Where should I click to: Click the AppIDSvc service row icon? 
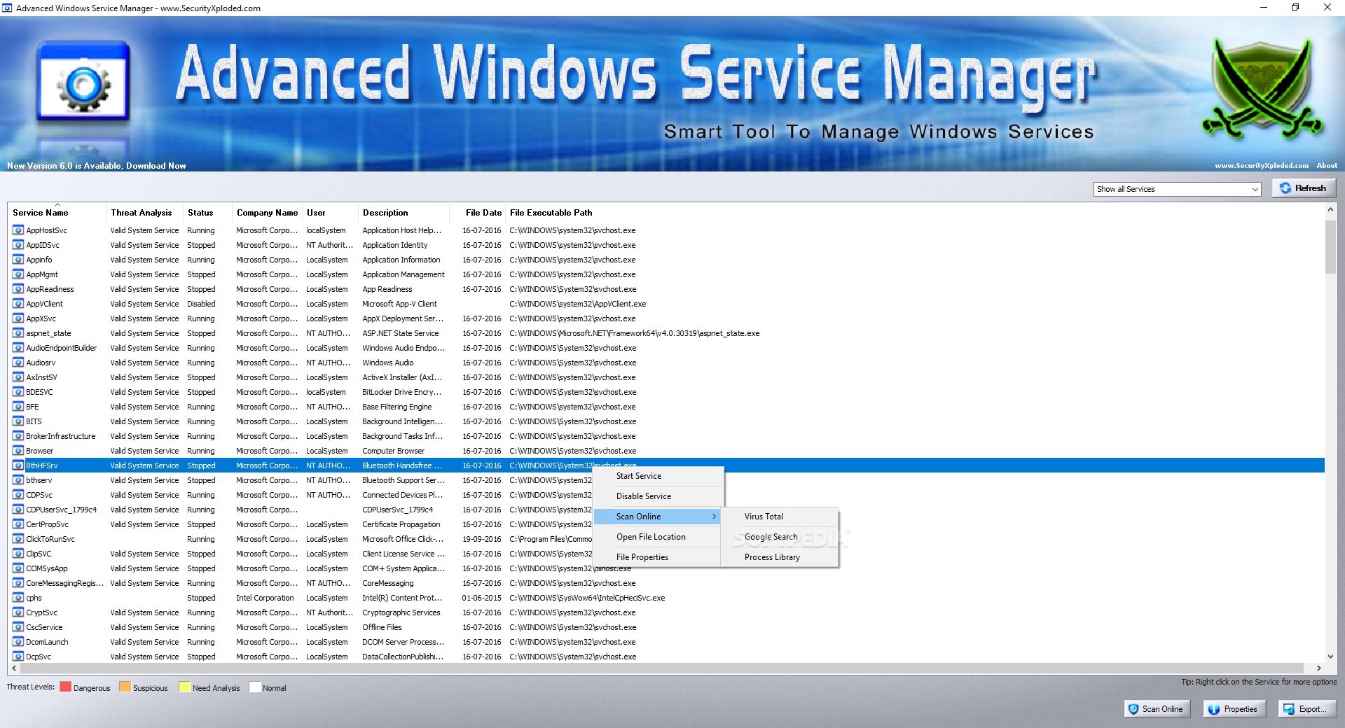point(18,245)
